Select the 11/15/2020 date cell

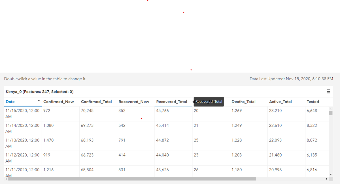[23, 114]
